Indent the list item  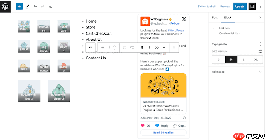tap(132, 47)
